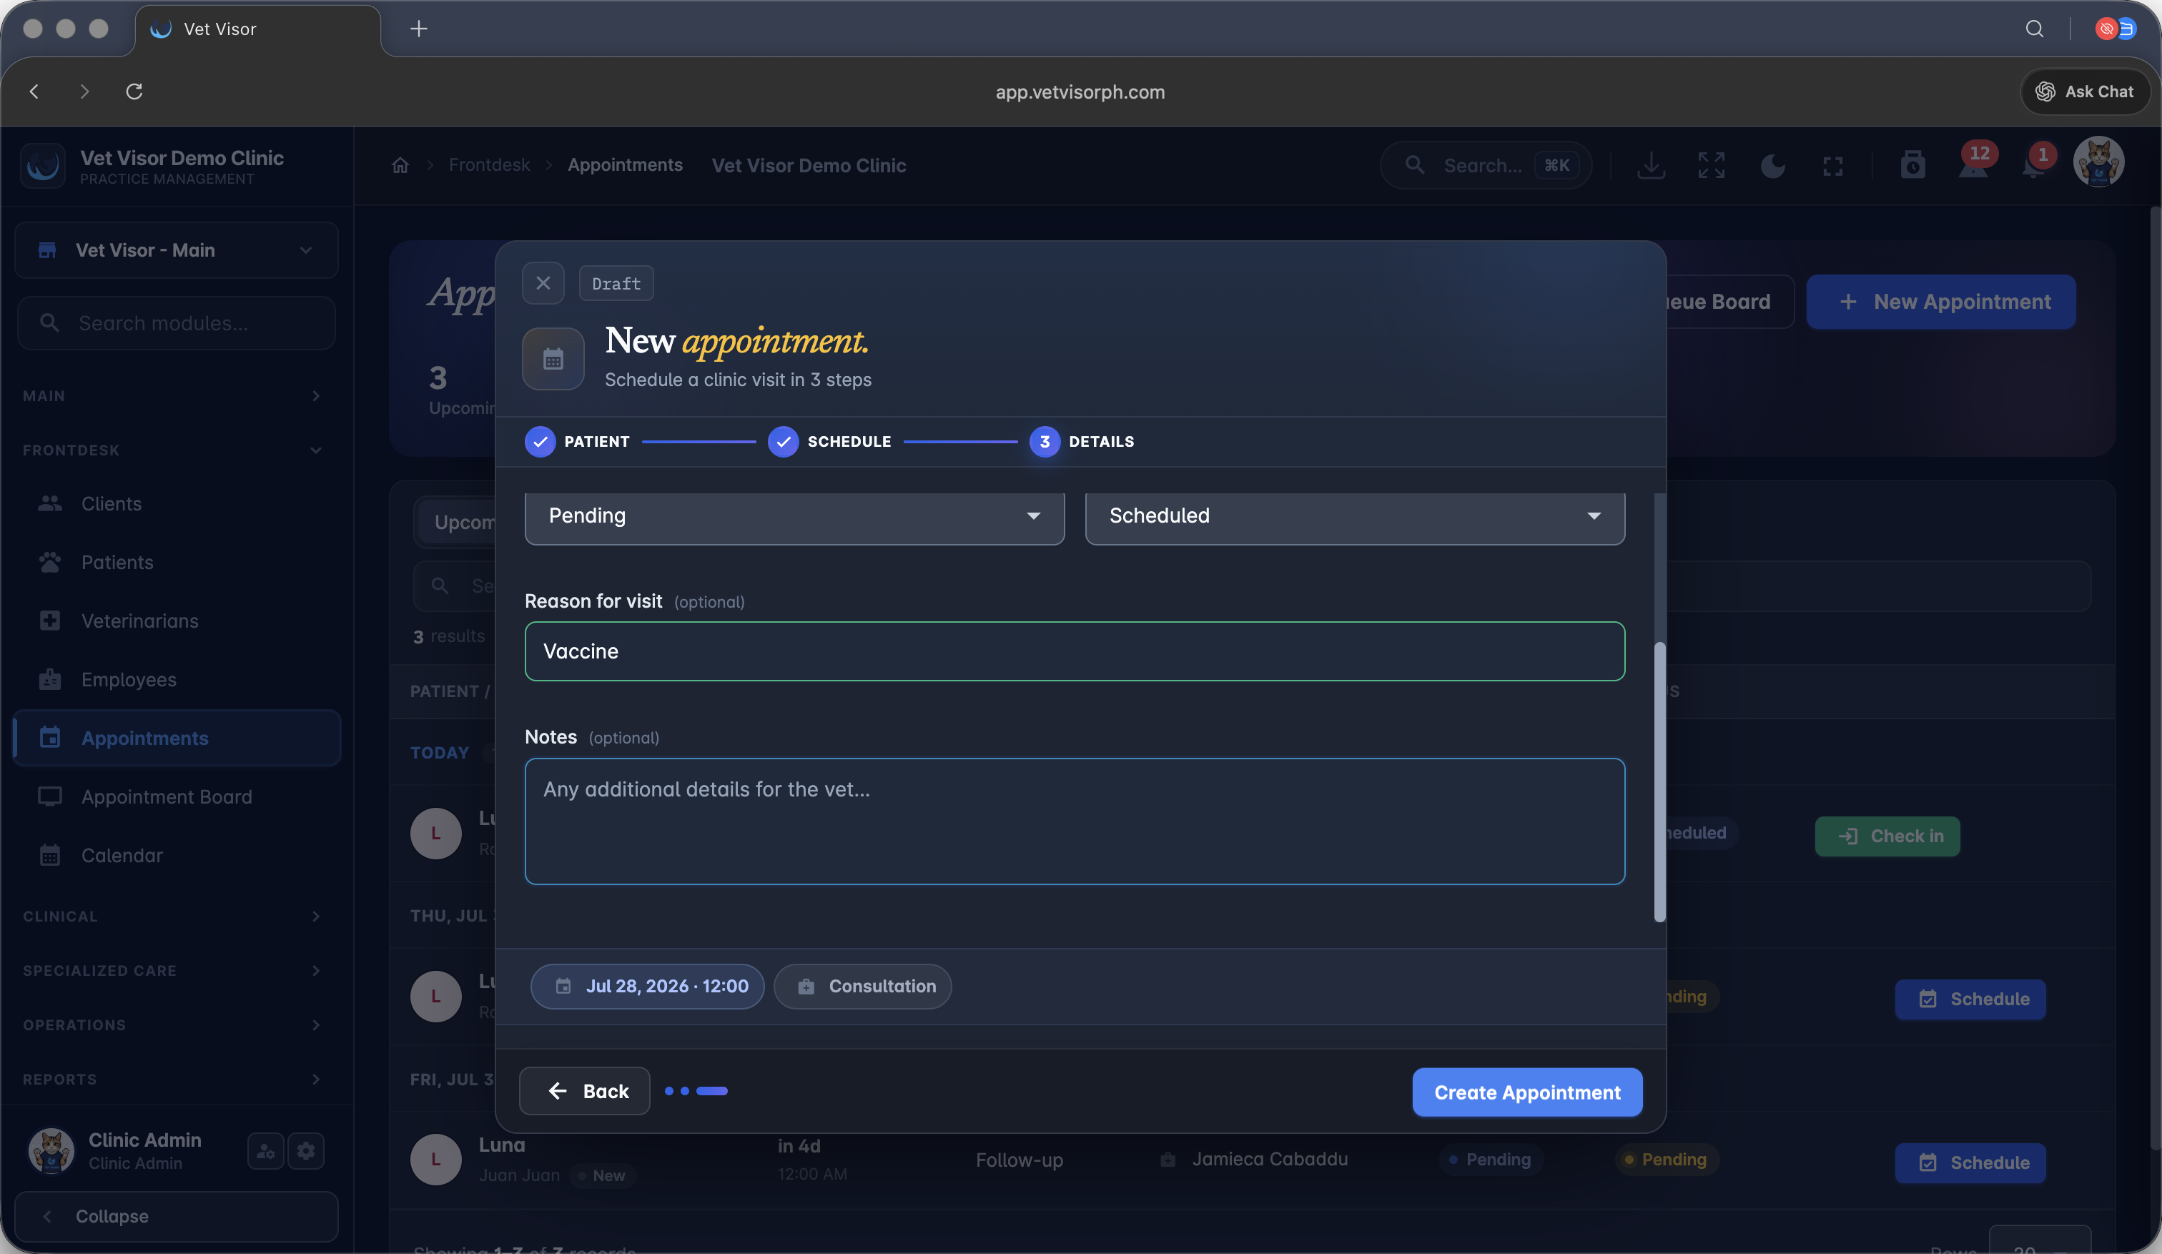Open alerts with badge 12
Screen dimensions: 2162x1254
point(1973,163)
